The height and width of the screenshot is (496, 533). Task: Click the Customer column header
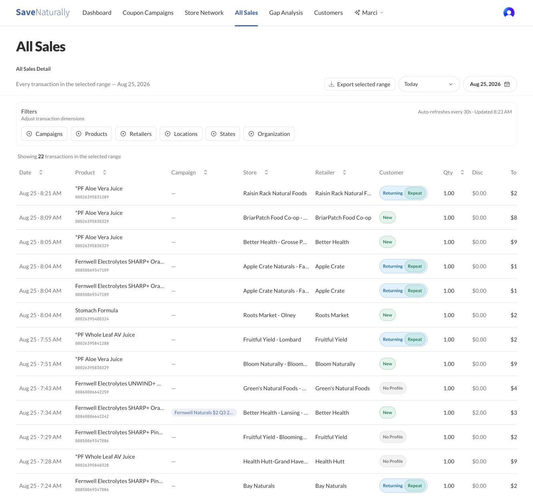pyautogui.click(x=391, y=173)
